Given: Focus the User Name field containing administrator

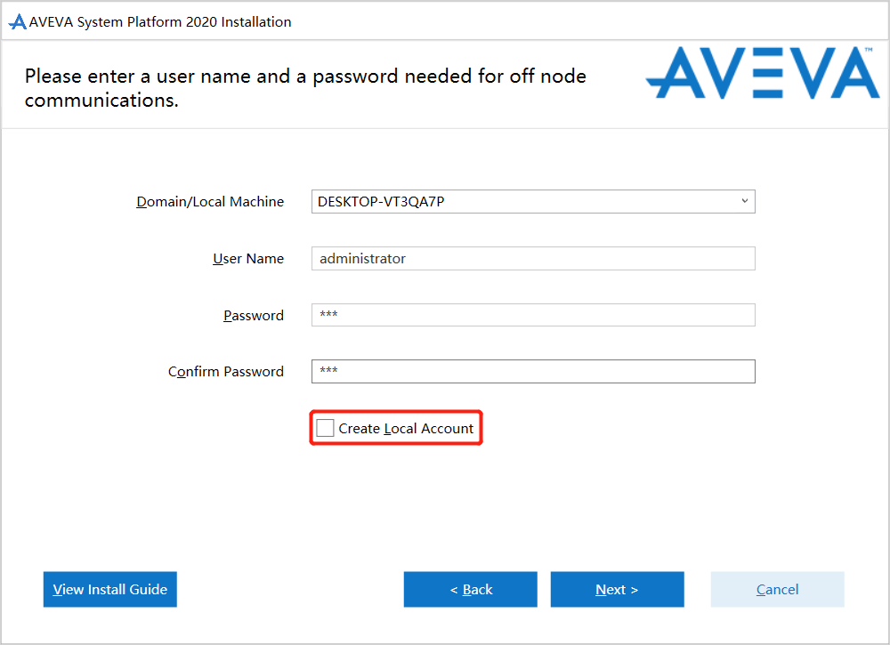Looking at the screenshot, I should pos(532,259).
